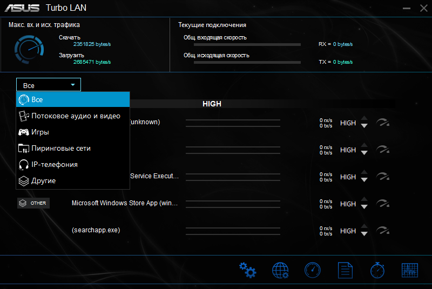
Task: Click the speed gauge icon in the second HIGH row
Action: point(383,150)
